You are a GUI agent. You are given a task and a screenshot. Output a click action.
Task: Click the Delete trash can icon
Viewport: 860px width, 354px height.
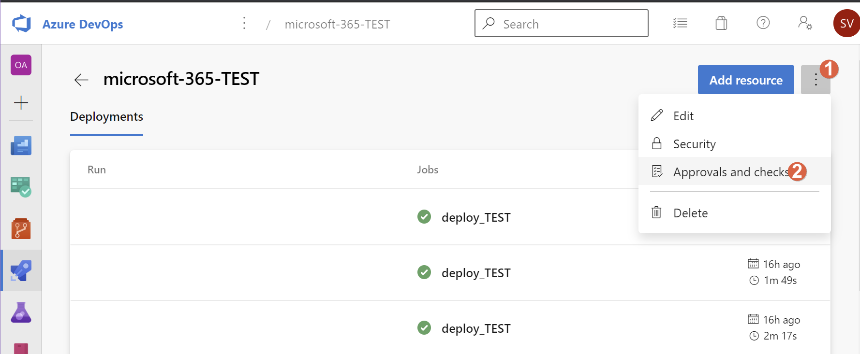(656, 212)
